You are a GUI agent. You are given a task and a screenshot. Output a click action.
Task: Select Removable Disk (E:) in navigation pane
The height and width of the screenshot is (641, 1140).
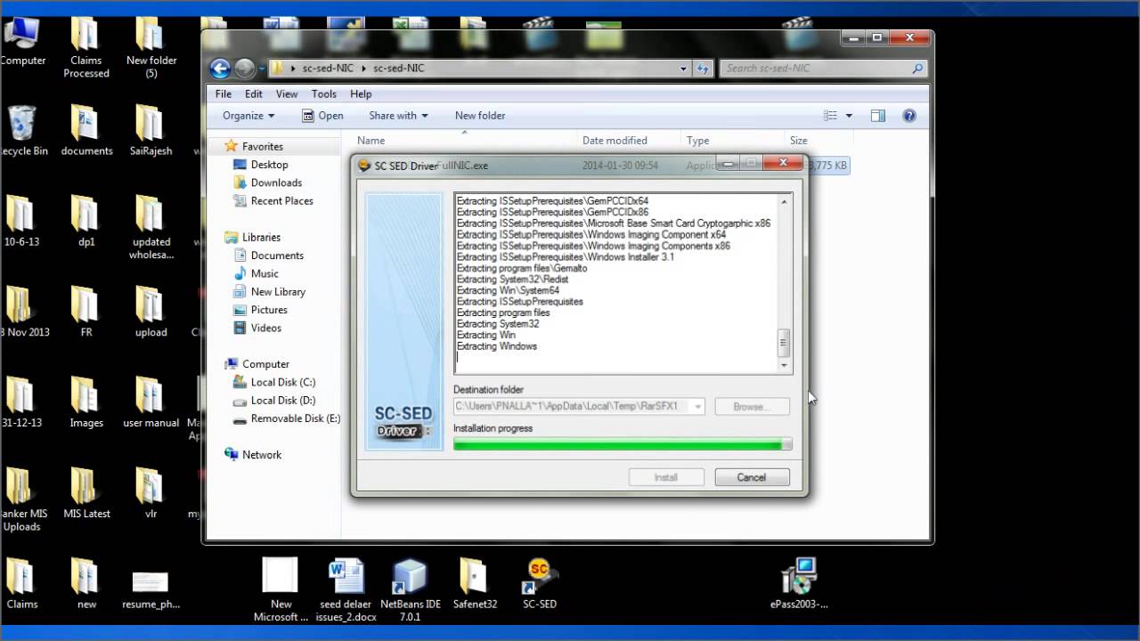286,418
